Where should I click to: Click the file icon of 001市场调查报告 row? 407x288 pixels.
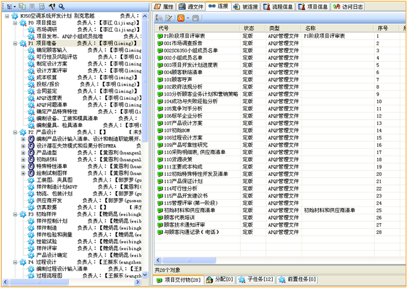click(x=160, y=44)
